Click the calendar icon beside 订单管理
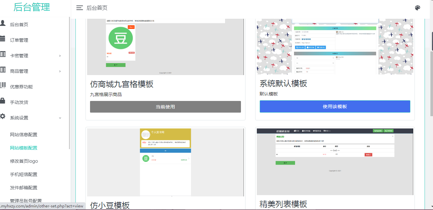Viewport: 433px width, 210px height. click(x=3, y=39)
